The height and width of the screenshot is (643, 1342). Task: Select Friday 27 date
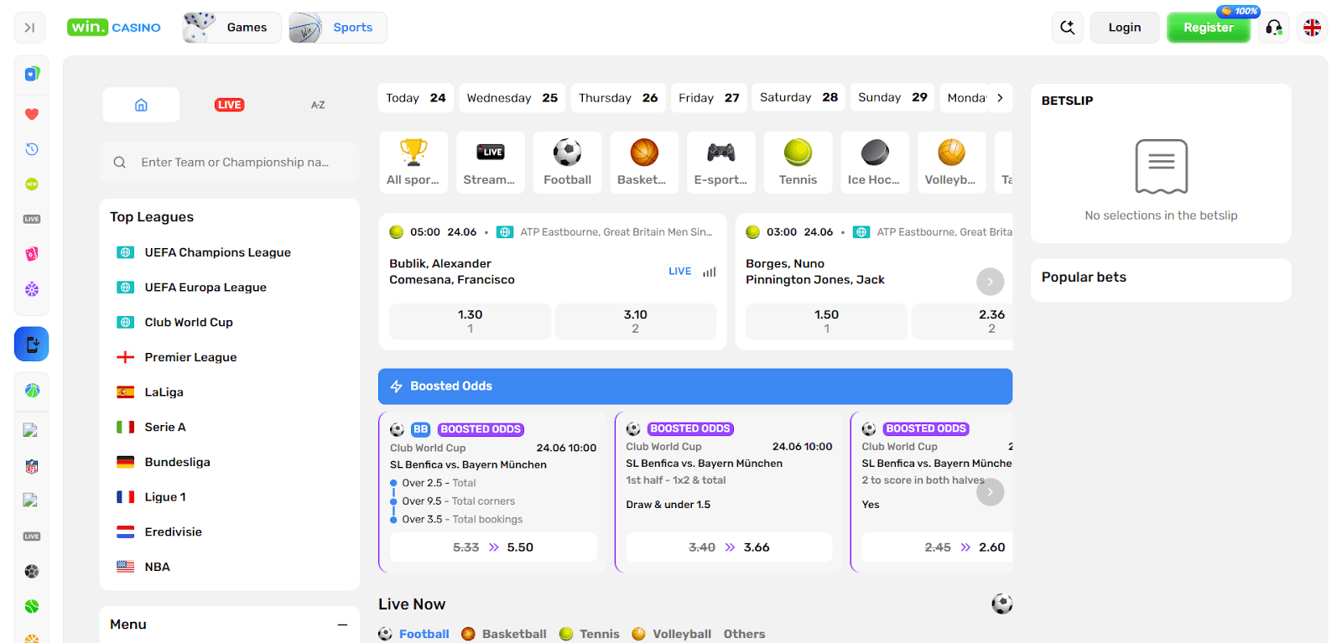point(709,98)
